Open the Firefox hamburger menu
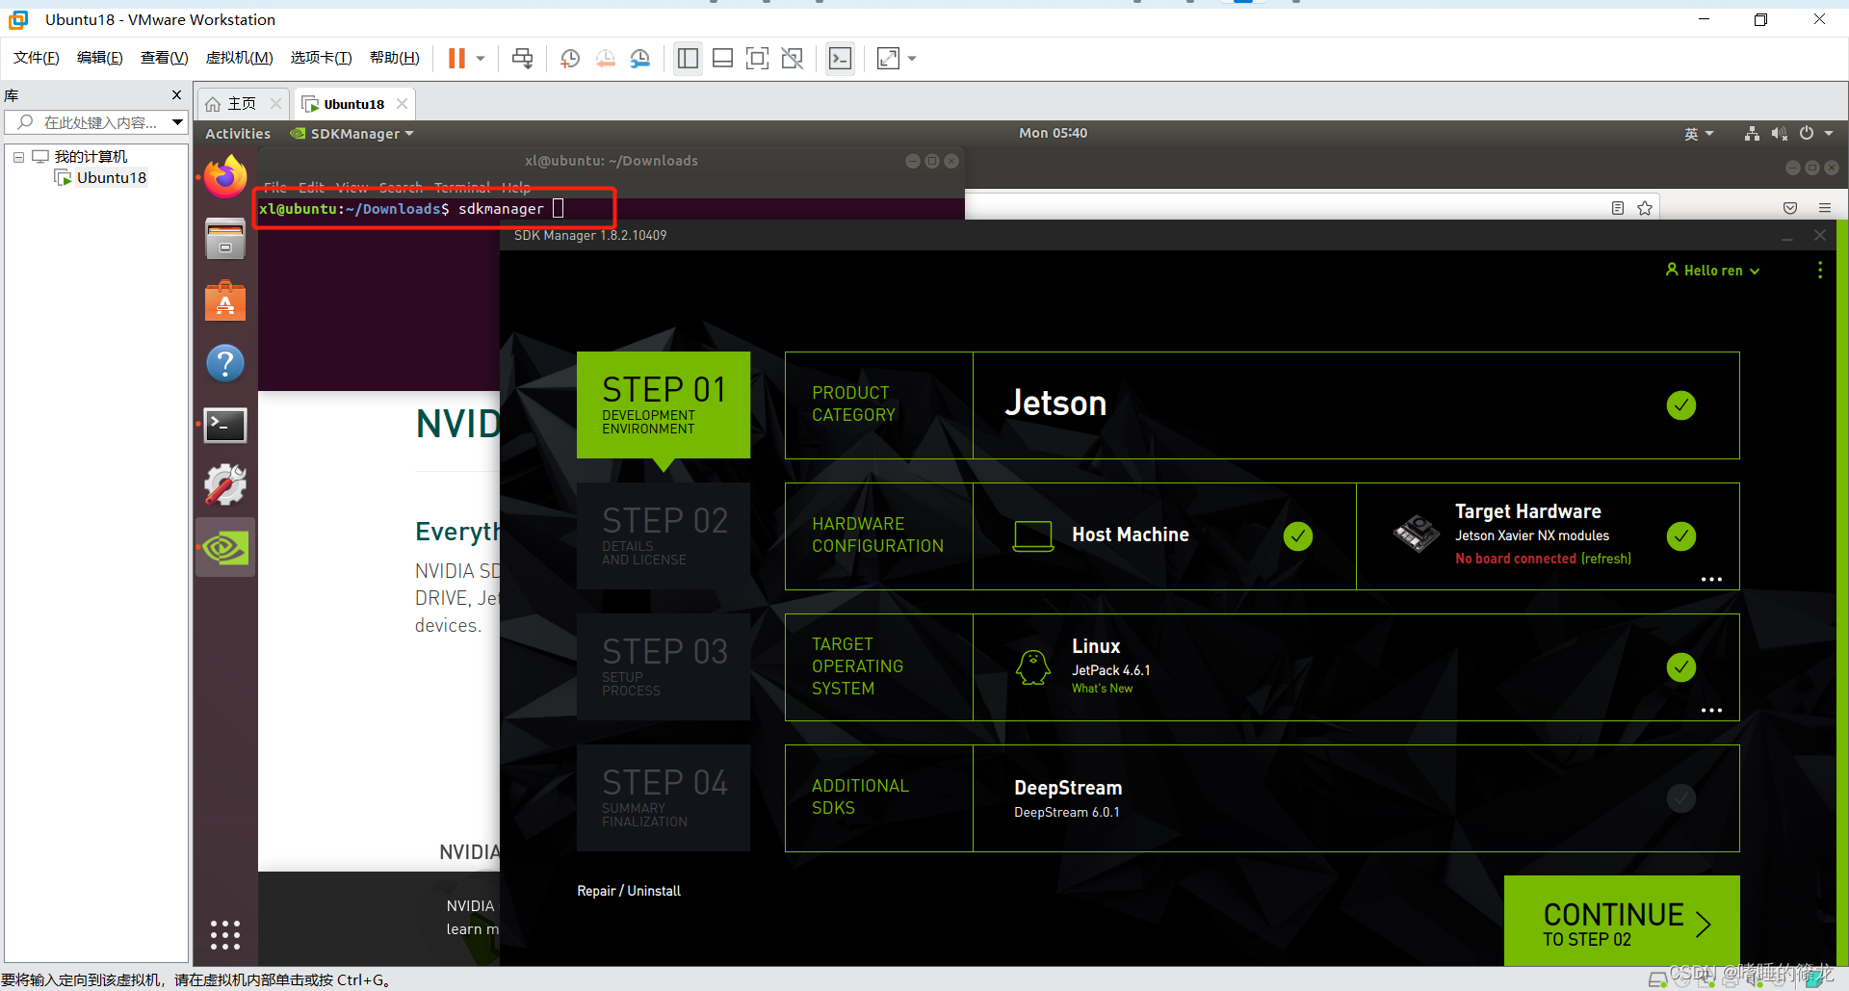This screenshot has width=1849, height=991. point(1825,208)
